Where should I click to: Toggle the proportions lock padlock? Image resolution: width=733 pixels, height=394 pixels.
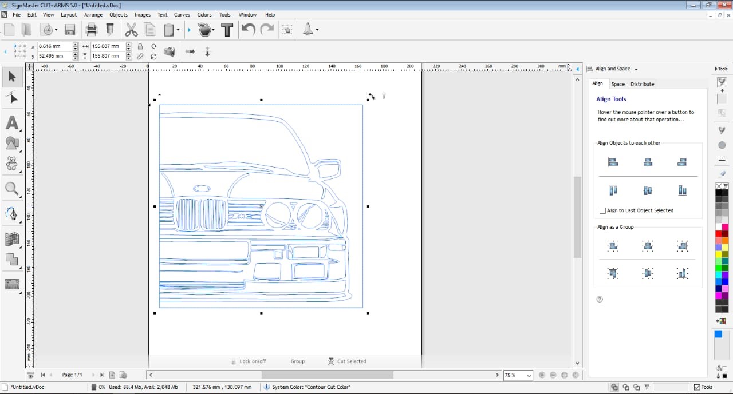tap(140, 46)
